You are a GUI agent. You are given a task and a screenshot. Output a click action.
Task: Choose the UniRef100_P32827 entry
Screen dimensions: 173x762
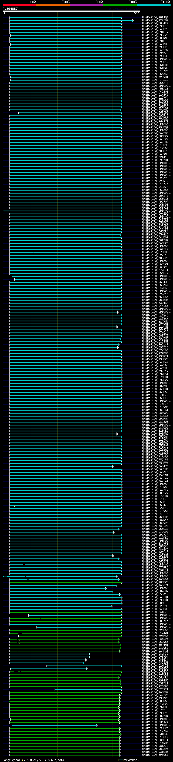click(x=155, y=380)
